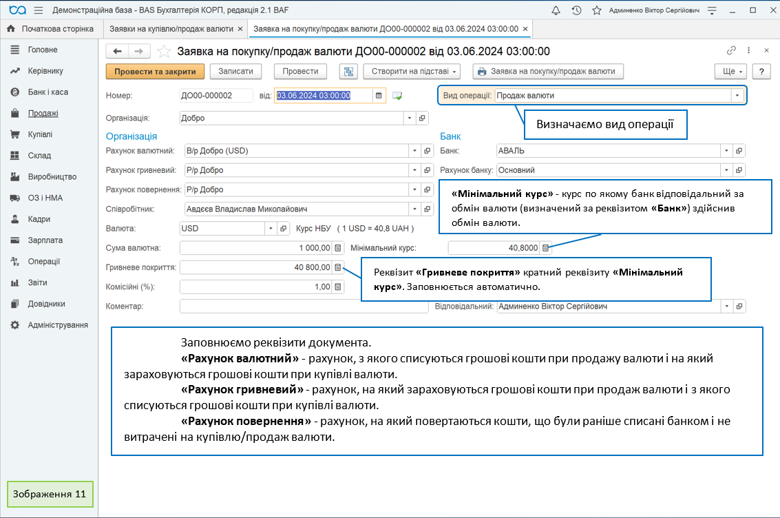Open Рахунок гривневий record icon
Screen dimensions: 780x518
click(x=427, y=170)
